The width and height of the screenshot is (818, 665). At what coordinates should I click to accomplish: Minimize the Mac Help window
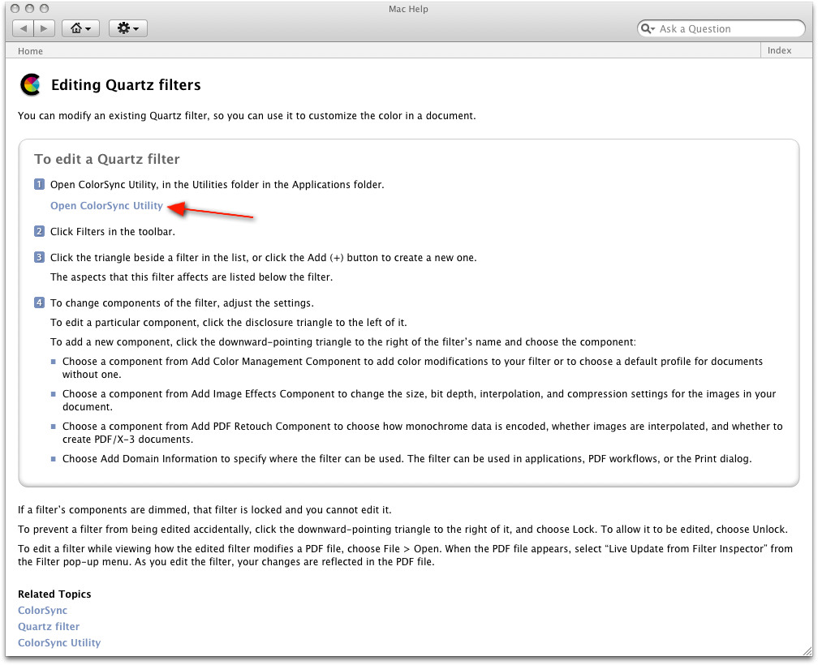point(30,8)
